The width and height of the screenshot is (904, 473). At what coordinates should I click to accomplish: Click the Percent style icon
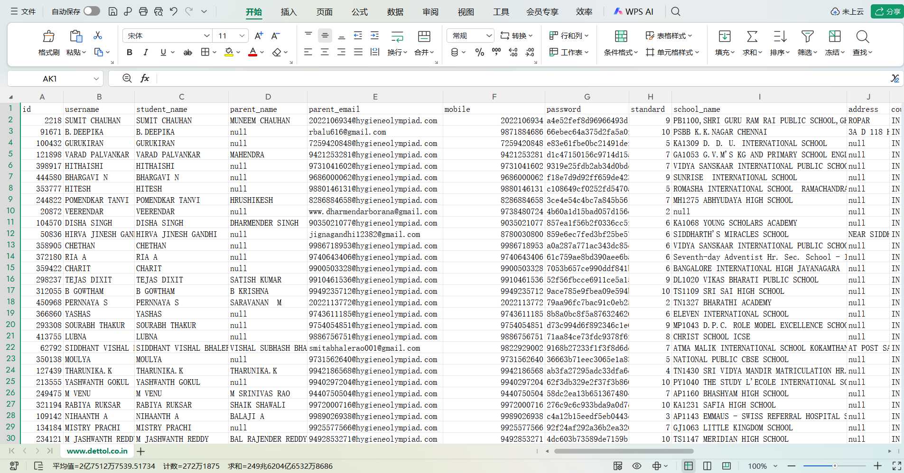point(480,52)
